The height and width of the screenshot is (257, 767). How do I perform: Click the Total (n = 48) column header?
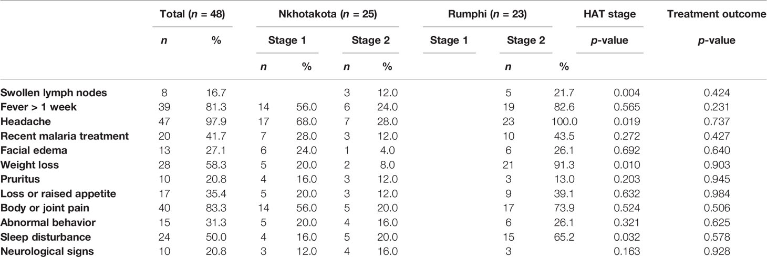(192, 15)
